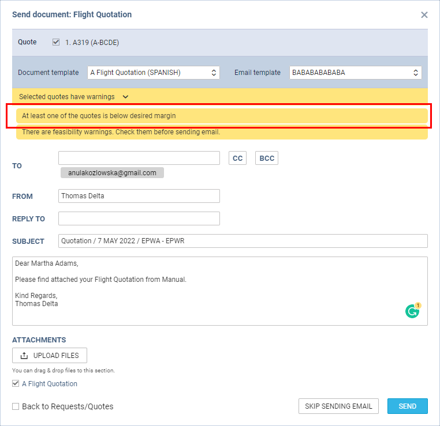Click the TO recipient input field
The image size is (440, 426).
pos(139,158)
